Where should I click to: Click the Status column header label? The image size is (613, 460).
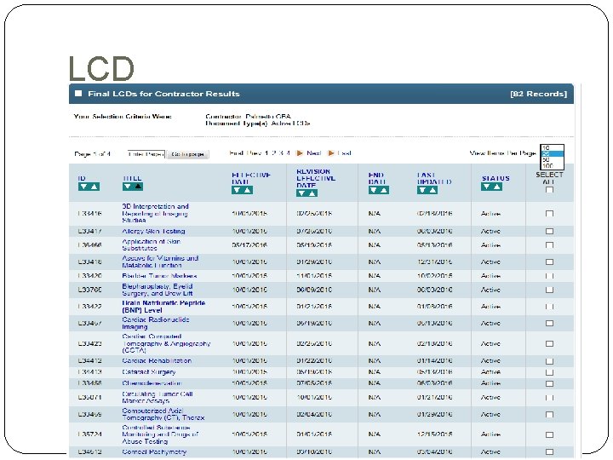tap(496, 178)
